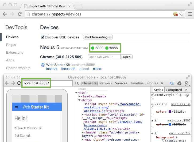This screenshot has height=142, width=194.
Task: Click focus tab link
Action: tap(68, 69)
